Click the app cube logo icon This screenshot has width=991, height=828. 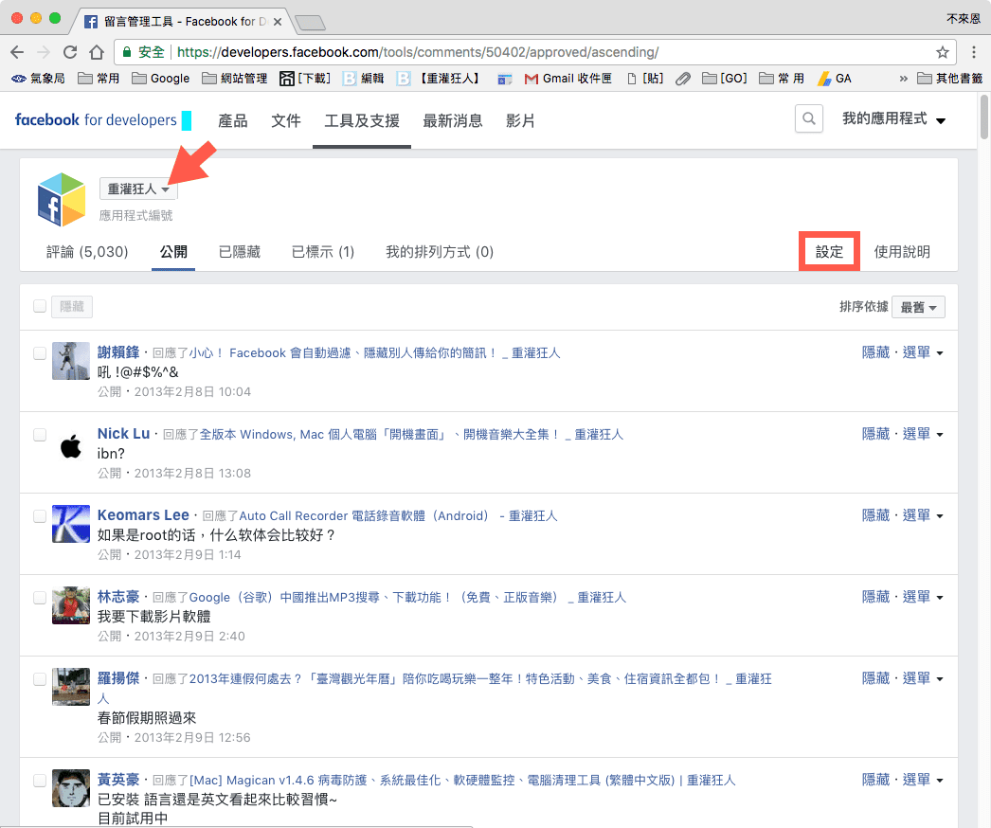[x=62, y=200]
